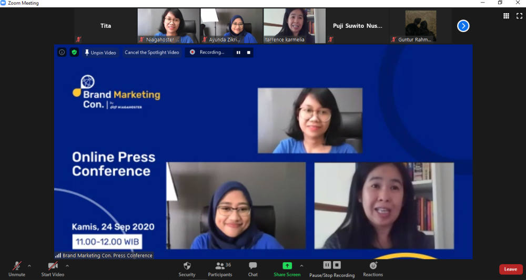Image resolution: width=526 pixels, height=280 pixels.
Task: Minimize the Zoom Meeting window
Action: pyautogui.click(x=483, y=3)
